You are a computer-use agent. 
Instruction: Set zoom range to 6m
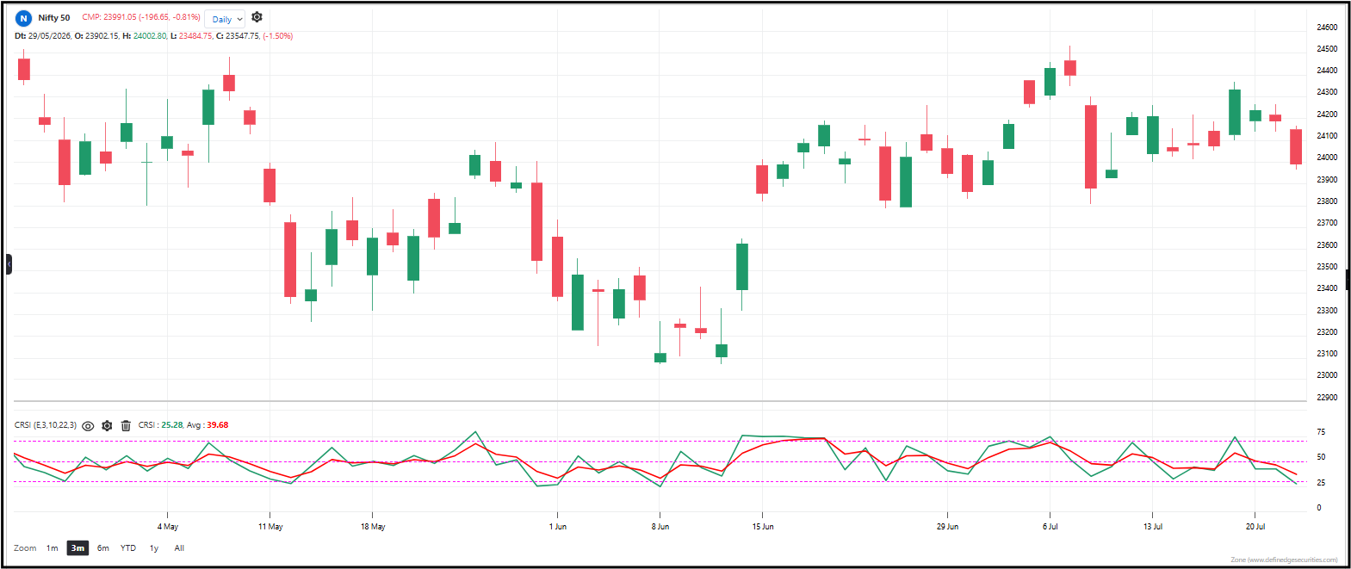(103, 548)
